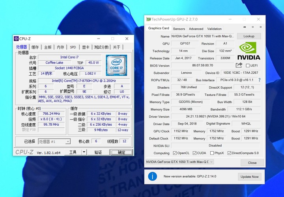
Task: Click the Subvendor value Lenovo
Action: click(186, 73)
